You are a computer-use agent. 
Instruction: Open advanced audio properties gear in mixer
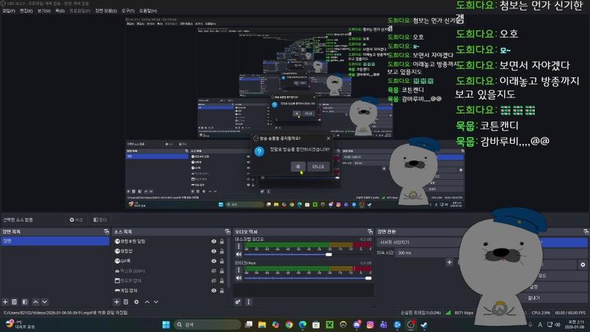(238, 302)
